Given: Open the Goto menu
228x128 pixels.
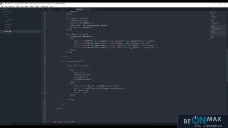Looking at the screenshot, I should [x=27, y=6].
